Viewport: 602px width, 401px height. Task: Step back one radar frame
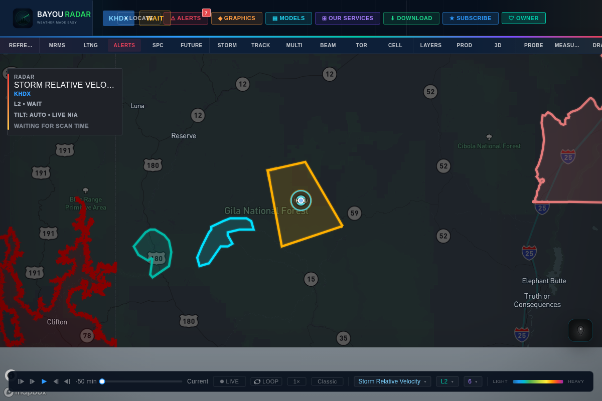click(x=32, y=381)
